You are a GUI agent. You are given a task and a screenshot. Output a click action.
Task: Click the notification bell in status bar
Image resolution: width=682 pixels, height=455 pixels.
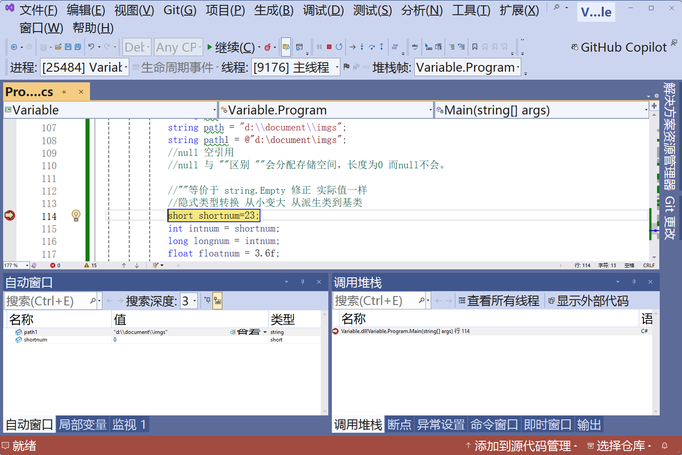[665, 446]
